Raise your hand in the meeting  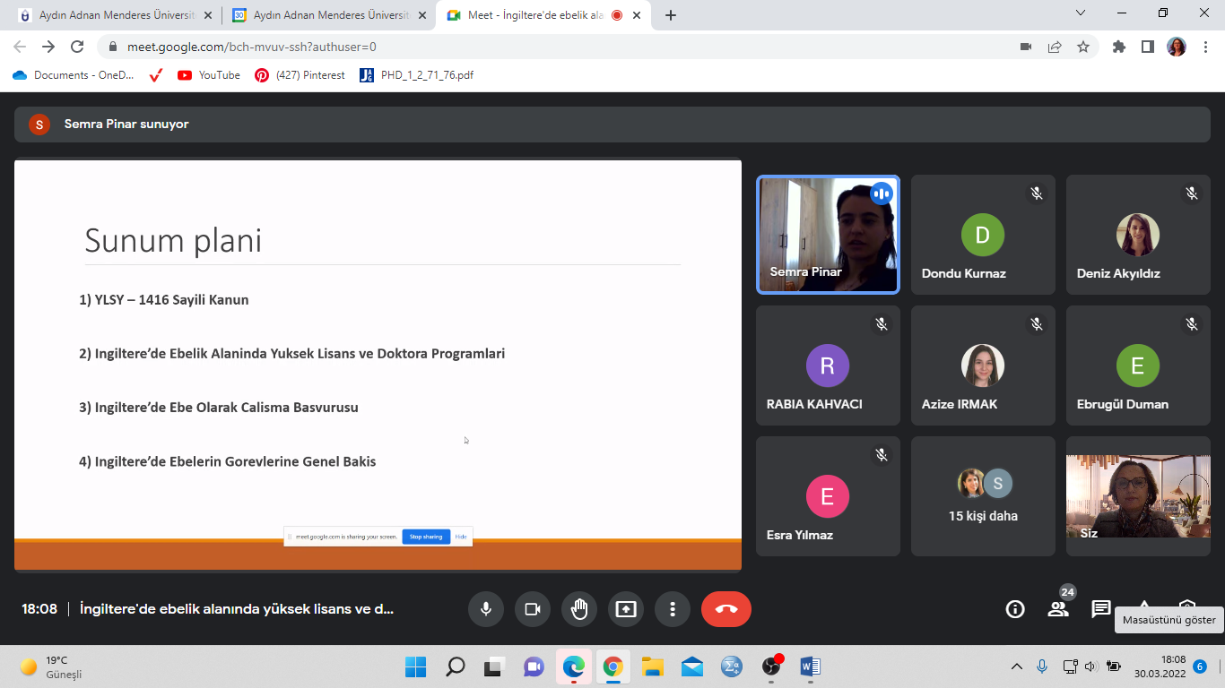[x=579, y=609]
